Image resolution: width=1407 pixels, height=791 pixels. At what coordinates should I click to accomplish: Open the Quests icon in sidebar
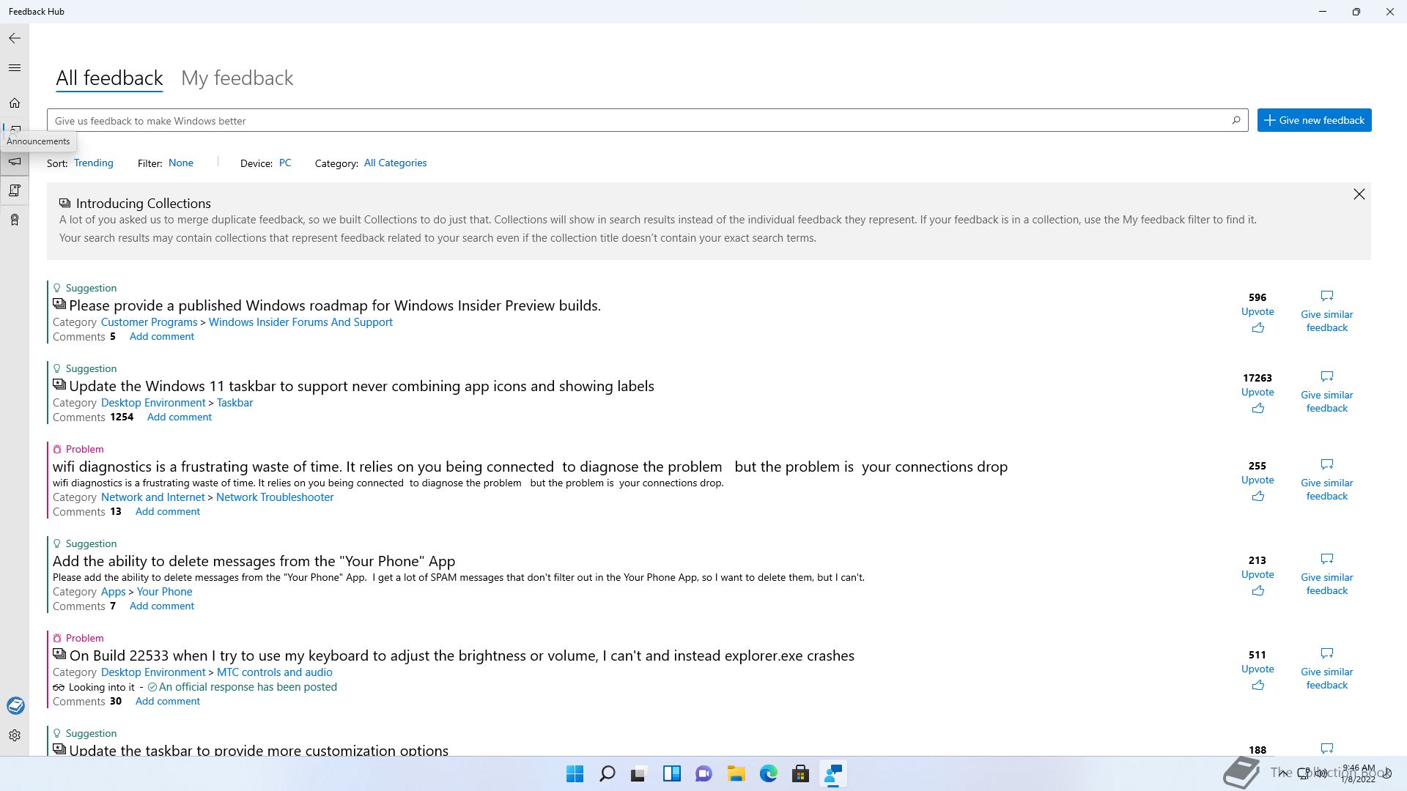15,190
